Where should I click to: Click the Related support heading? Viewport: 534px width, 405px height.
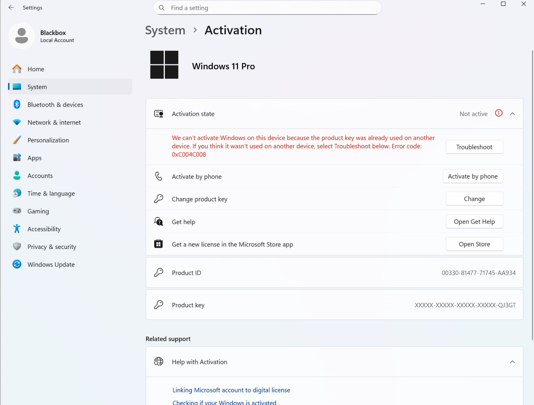point(168,339)
